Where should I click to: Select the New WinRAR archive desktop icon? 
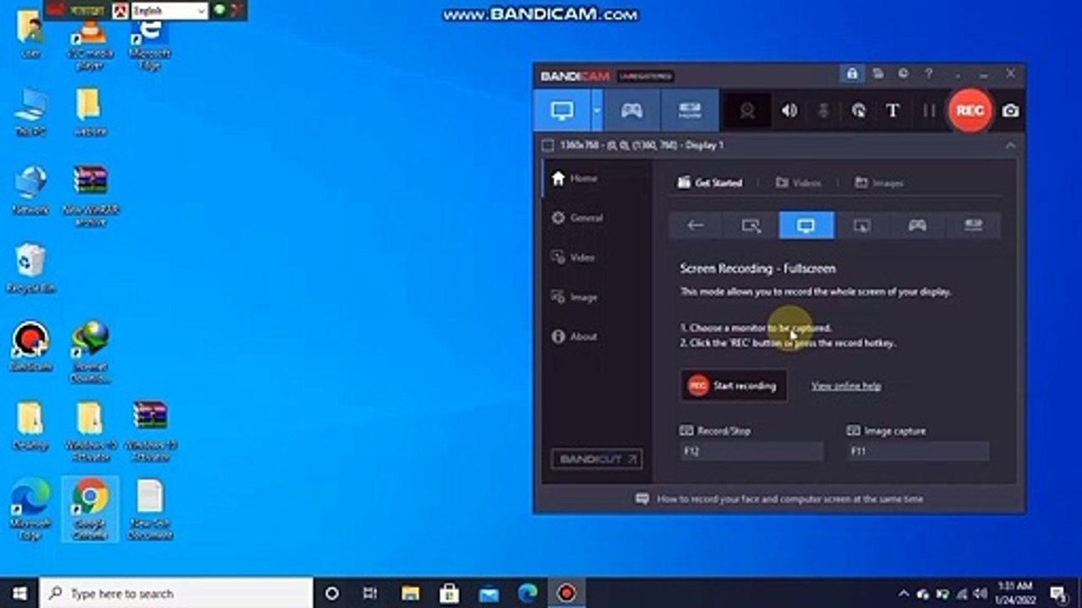pos(90,195)
